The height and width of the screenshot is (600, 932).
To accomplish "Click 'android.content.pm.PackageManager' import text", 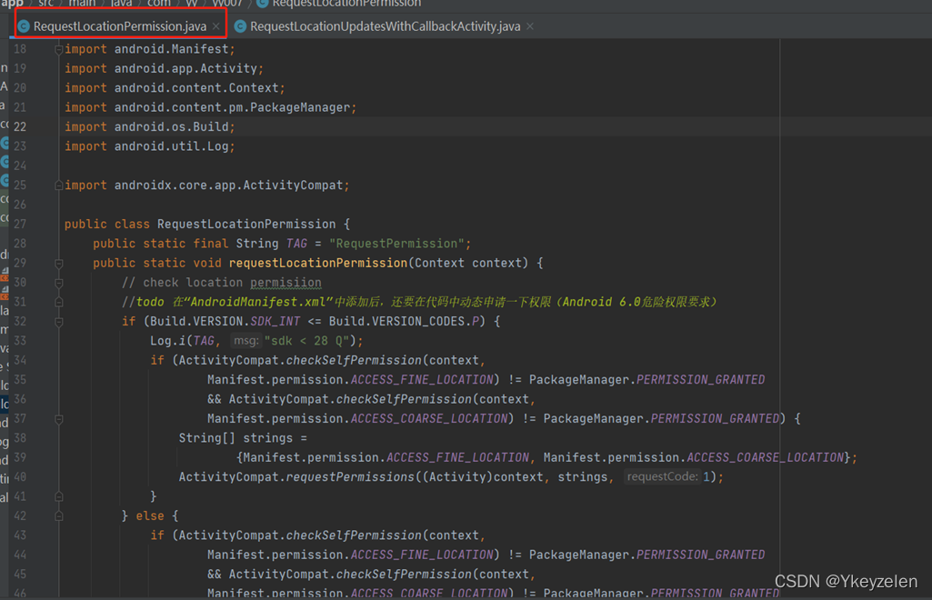I will click(232, 107).
